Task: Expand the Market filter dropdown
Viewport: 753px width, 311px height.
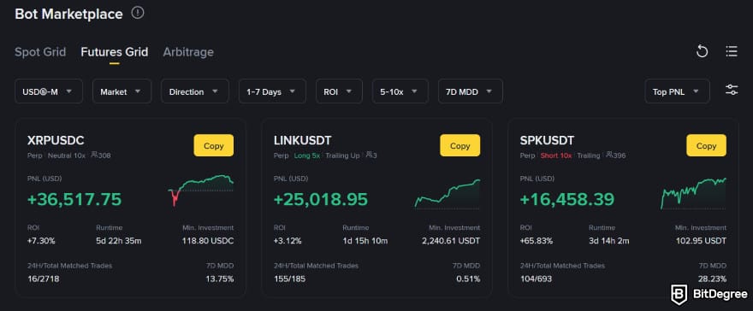Action: (122, 91)
